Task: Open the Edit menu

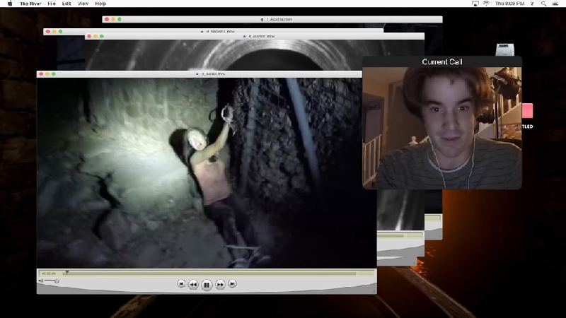Action: tap(67, 4)
